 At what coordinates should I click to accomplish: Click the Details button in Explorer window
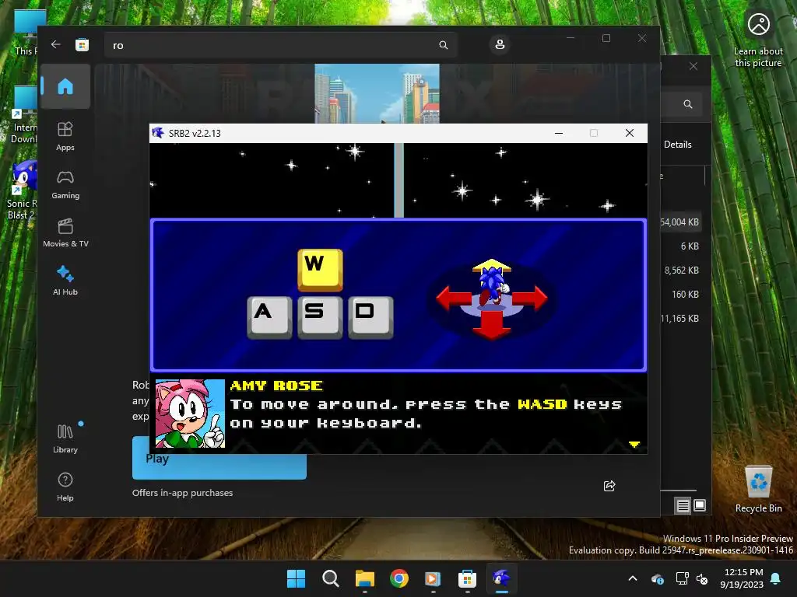(x=678, y=145)
